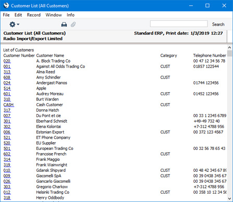Viewport: 233px width, 202px height.
Task: Open customer number 302 link
Action: (x=7, y=127)
